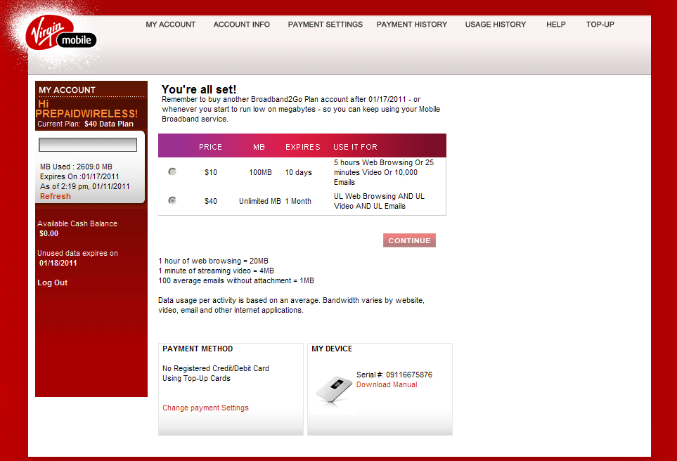Click the Download Manual link

(387, 384)
